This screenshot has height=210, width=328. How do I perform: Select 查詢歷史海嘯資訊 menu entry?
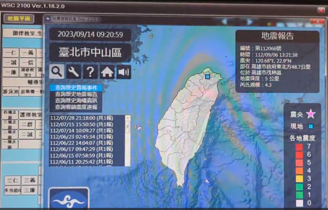click(76, 100)
